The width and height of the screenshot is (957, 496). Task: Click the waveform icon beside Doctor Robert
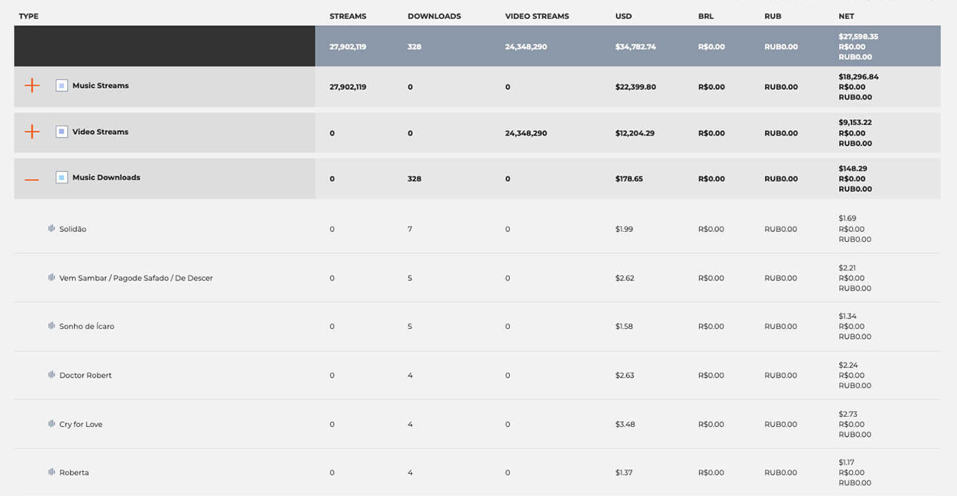click(51, 375)
